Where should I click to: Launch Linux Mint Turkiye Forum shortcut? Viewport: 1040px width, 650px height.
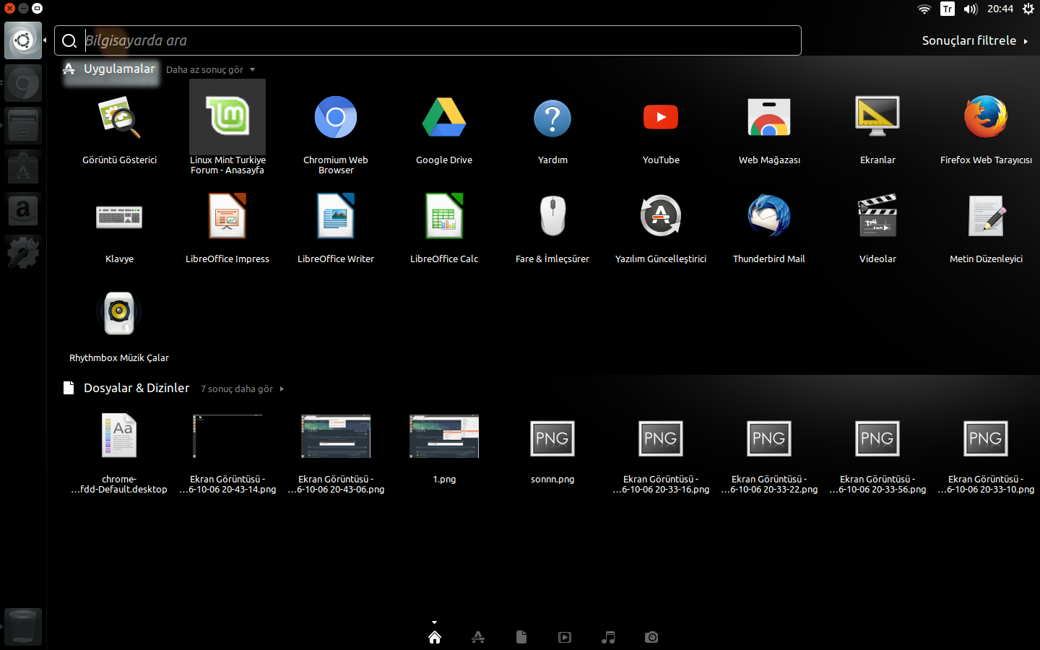pyautogui.click(x=227, y=117)
